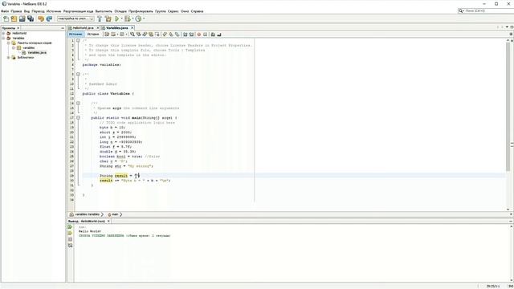Click the Stop icon in Output panel
514x289 pixels.
click(x=70, y=239)
